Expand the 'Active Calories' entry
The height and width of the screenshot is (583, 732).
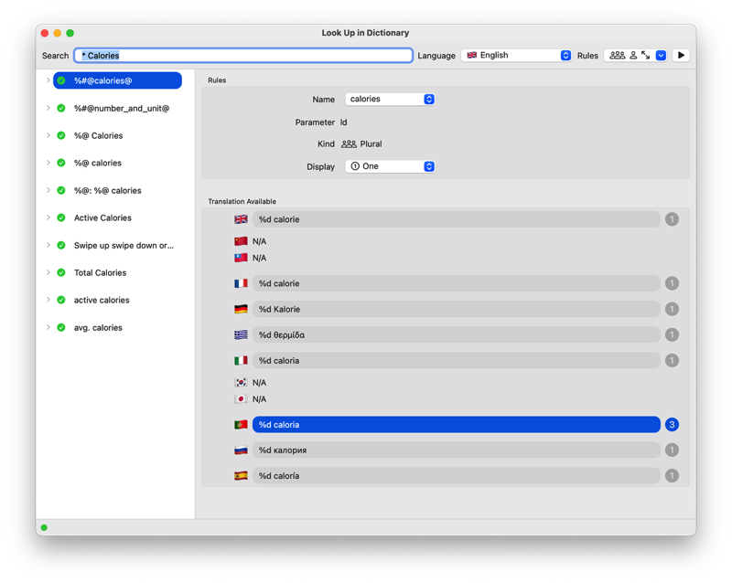pyautogui.click(x=48, y=218)
